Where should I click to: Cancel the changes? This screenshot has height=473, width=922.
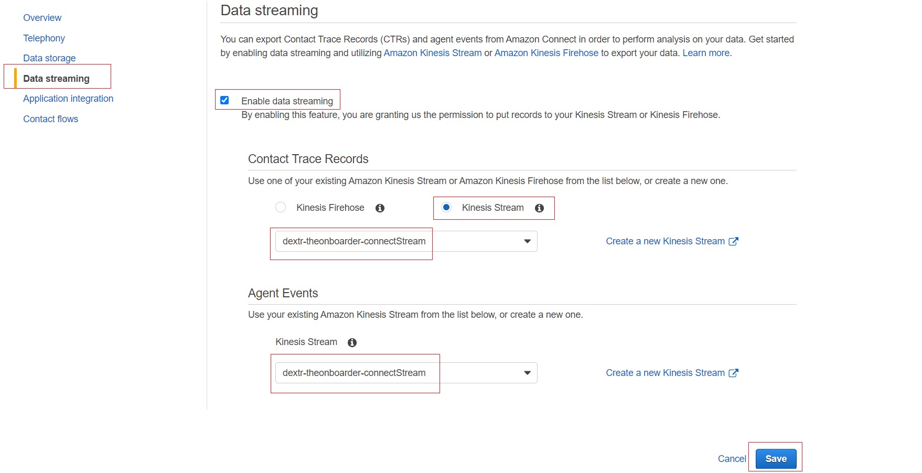732,459
